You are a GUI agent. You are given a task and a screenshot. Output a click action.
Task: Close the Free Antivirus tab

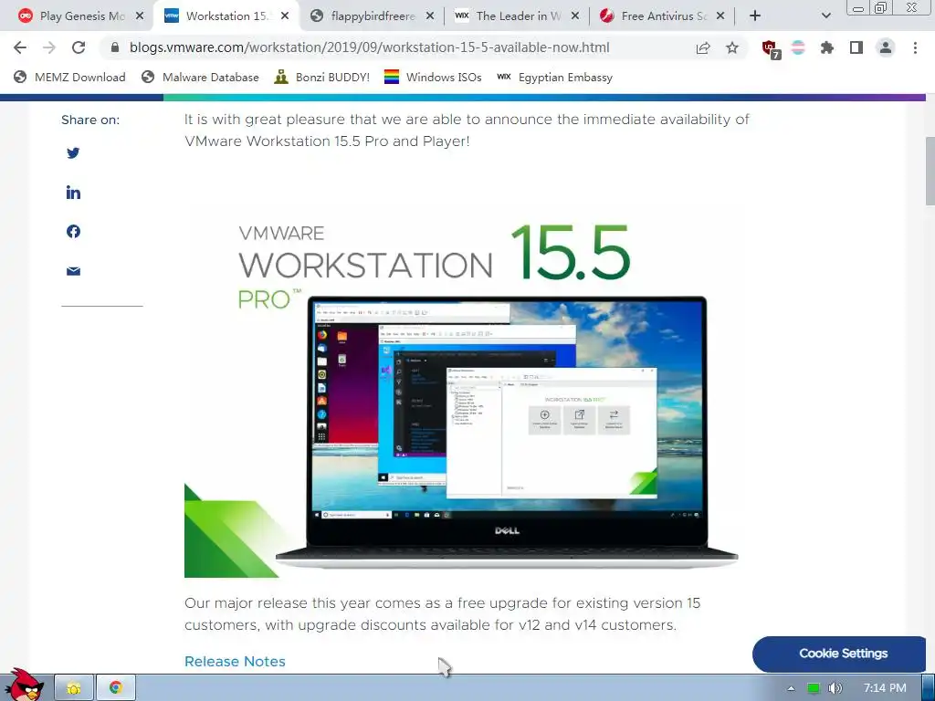[x=720, y=16]
